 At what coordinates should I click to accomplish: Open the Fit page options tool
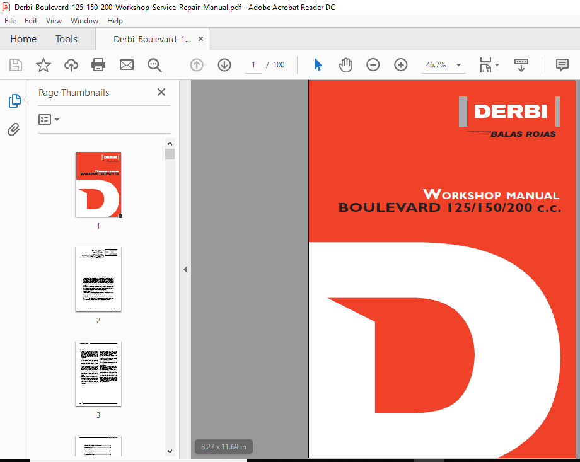[485, 65]
